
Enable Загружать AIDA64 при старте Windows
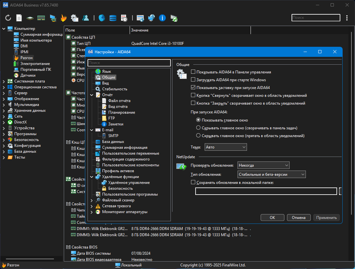[x=193, y=80]
